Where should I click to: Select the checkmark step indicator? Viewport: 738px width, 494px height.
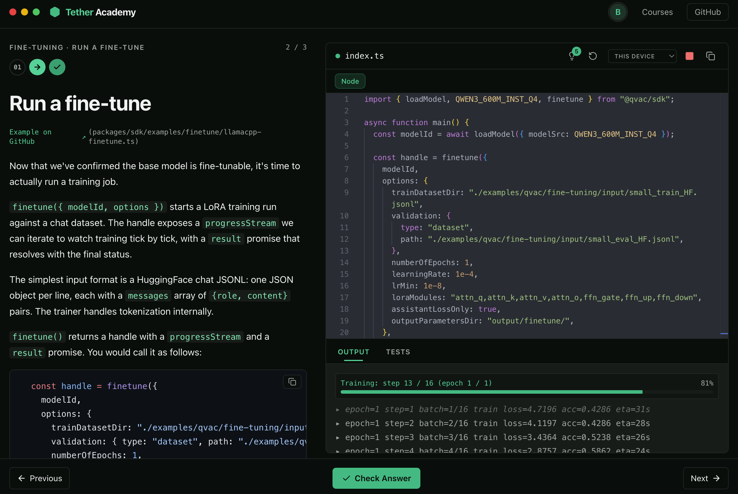pyautogui.click(x=57, y=67)
